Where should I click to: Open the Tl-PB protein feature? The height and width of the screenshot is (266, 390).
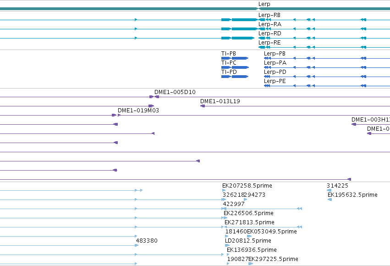click(229, 54)
